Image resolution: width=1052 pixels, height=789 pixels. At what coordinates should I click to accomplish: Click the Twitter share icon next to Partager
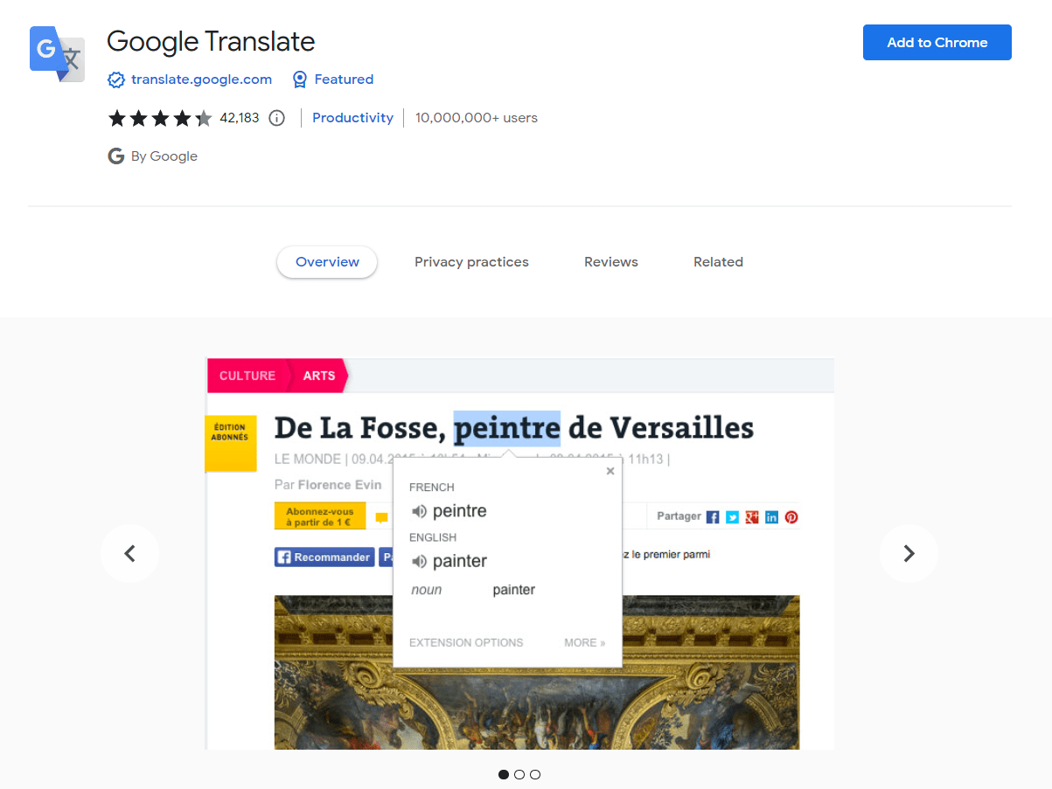pos(733,516)
